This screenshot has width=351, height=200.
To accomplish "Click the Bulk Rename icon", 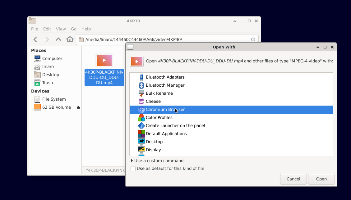I will pos(141,93).
